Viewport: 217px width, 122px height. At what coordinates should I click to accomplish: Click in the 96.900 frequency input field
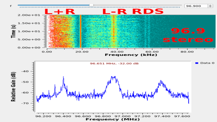(x=196, y=6)
